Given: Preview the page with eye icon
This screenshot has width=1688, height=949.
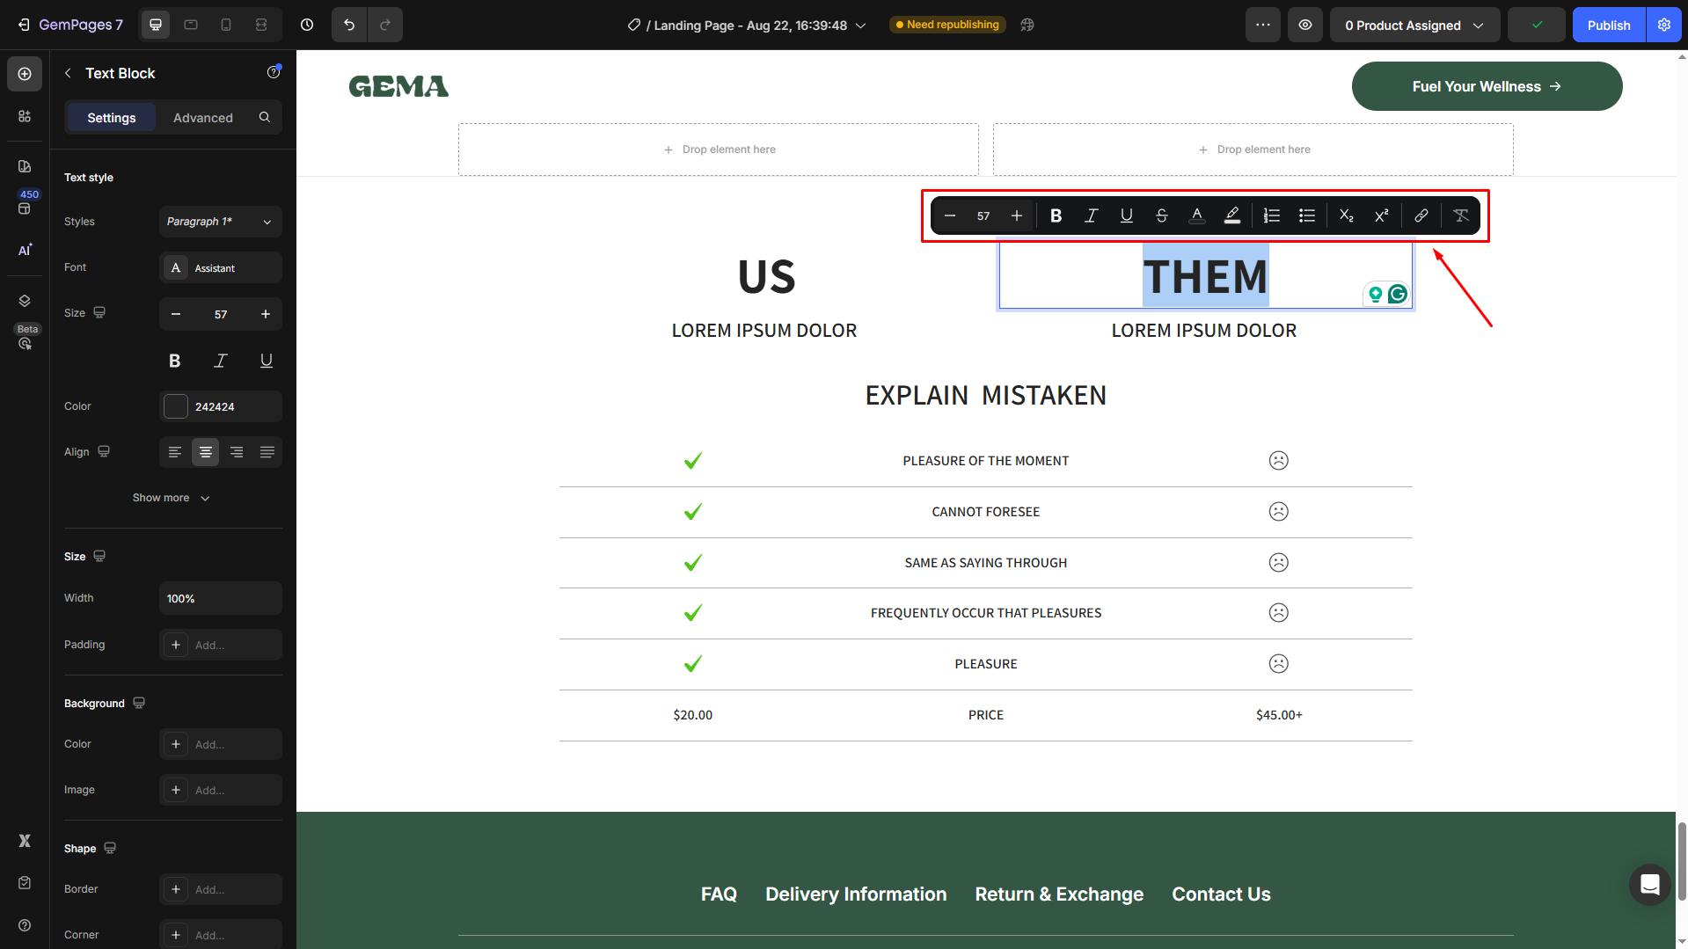Looking at the screenshot, I should [1305, 25].
